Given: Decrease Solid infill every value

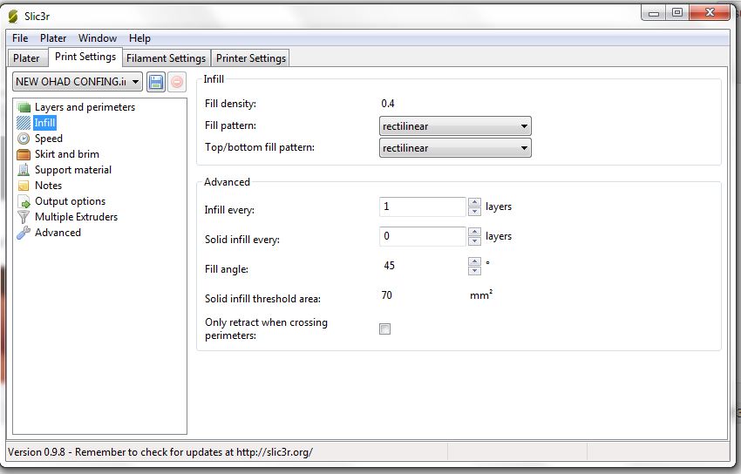Looking at the screenshot, I should pyautogui.click(x=474, y=241).
